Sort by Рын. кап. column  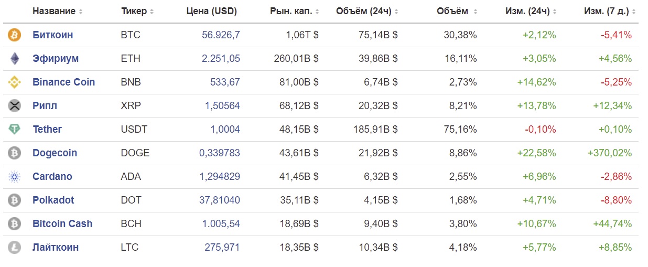[x=295, y=11]
